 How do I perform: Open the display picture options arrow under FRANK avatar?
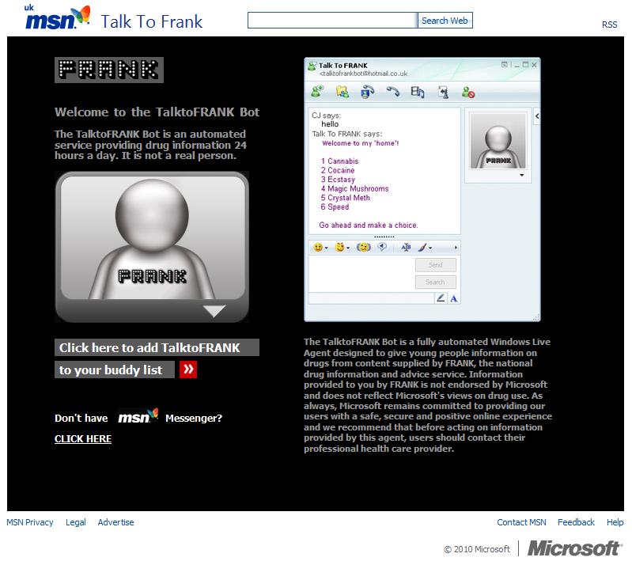[521, 175]
